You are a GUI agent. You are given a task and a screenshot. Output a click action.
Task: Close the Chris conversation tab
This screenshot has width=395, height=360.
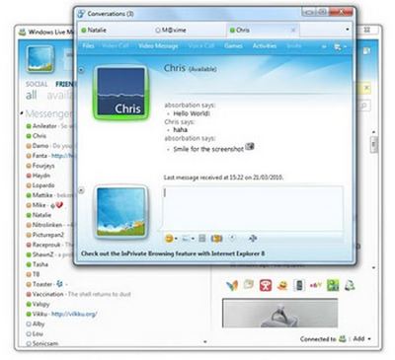click(x=293, y=30)
